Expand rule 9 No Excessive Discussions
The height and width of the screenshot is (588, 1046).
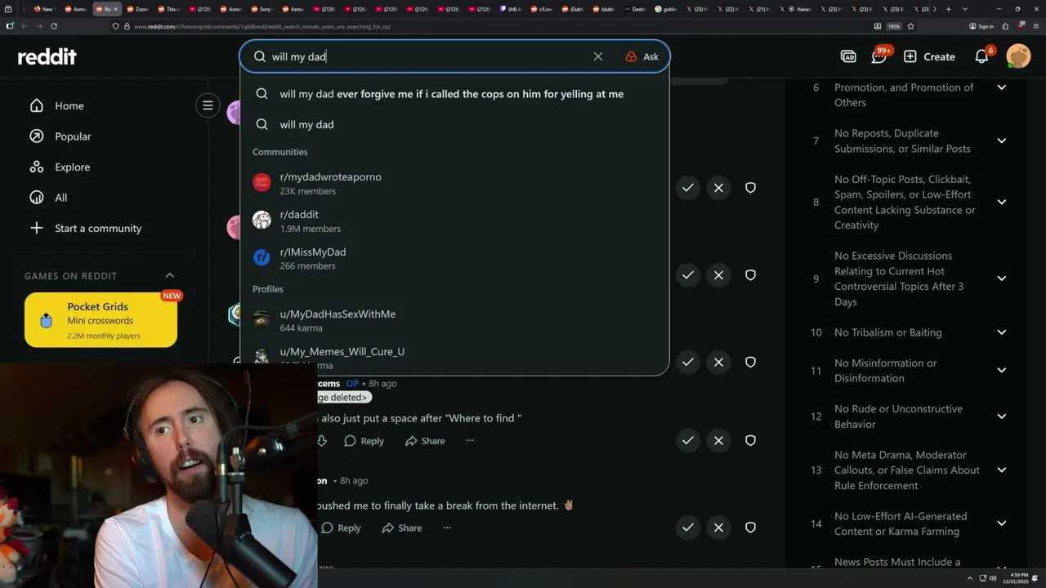[1002, 278]
